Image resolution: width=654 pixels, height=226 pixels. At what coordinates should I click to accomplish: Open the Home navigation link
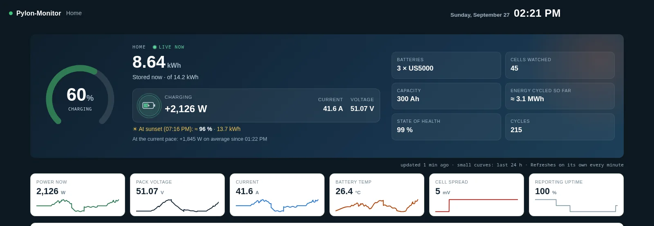click(x=74, y=13)
